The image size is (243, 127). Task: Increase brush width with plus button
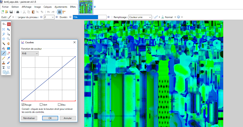[57, 17]
